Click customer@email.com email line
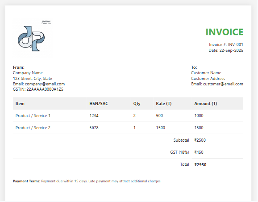 point(217,84)
